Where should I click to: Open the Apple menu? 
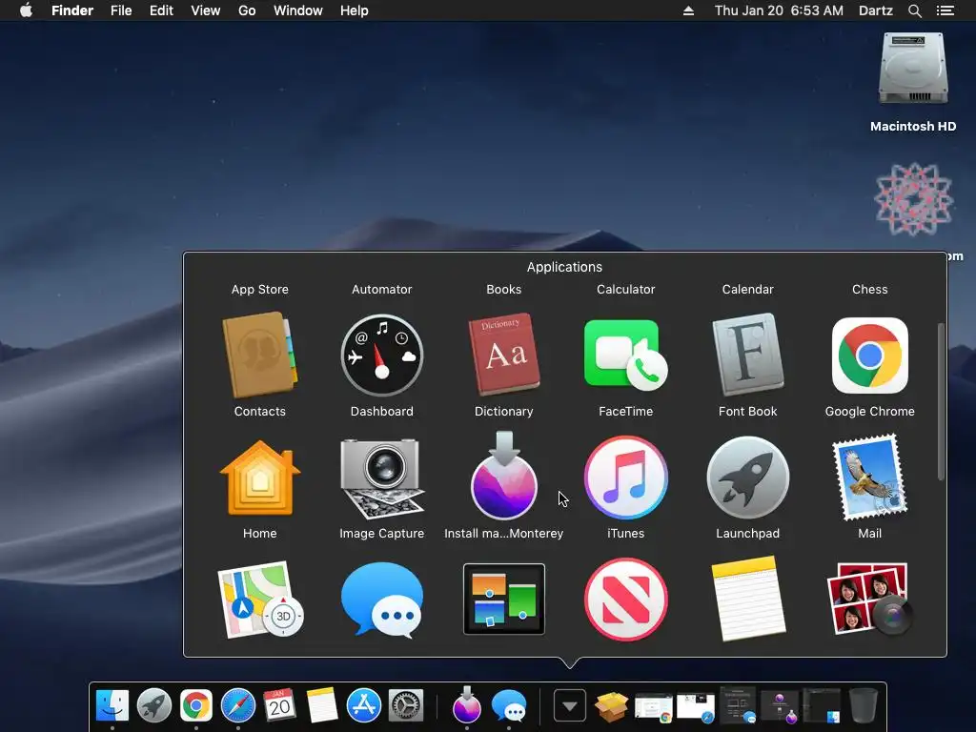click(x=26, y=10)
